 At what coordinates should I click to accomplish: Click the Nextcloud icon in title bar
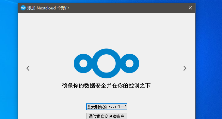(23, 8)
